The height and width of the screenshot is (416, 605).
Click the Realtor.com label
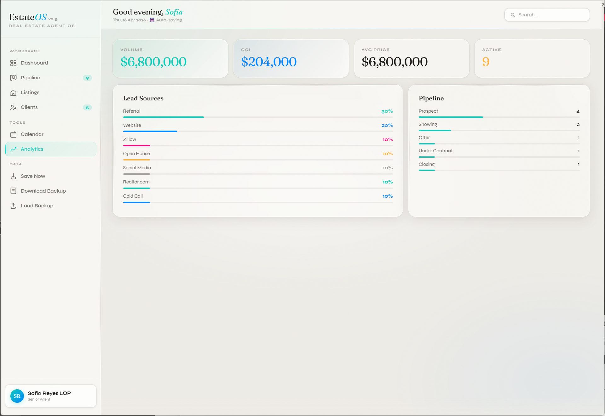coord(136,182)
